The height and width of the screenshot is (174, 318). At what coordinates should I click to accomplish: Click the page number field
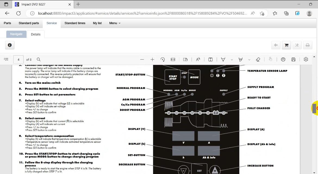pyautogui.click(x=18, y=59)
